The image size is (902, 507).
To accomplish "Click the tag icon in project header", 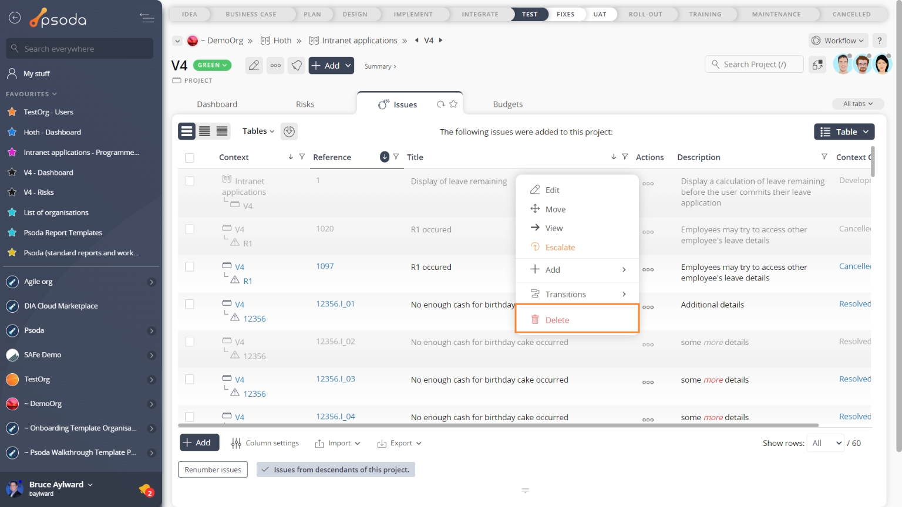I will point(297,66).
